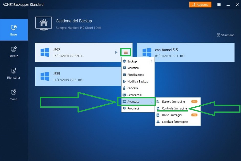This screenshot has height=161, width=241.
Task: Click the Esplora Immagine magnifier icon
Action: (x=158, y=102)
